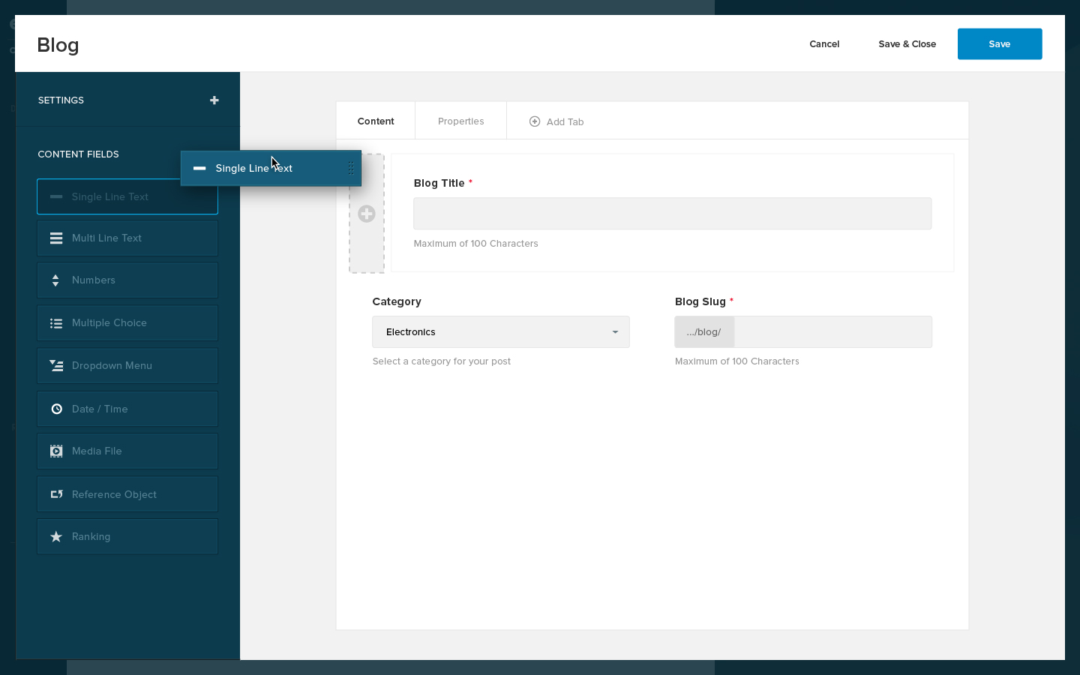Select the Media File field type
Image resolution: width=1080 pixels, height=675 pixels.
[x=127, y=451]
